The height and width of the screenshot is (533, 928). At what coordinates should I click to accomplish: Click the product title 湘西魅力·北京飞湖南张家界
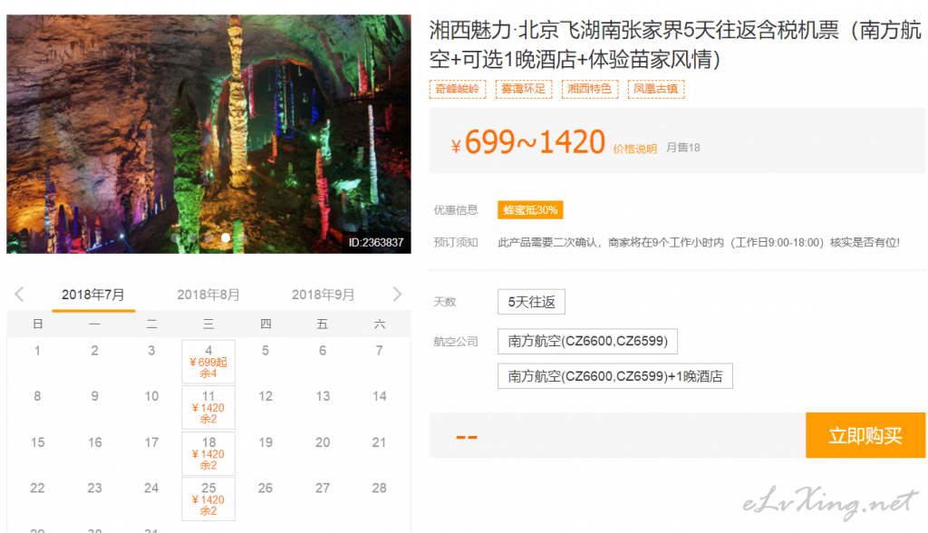pos(674,44)
